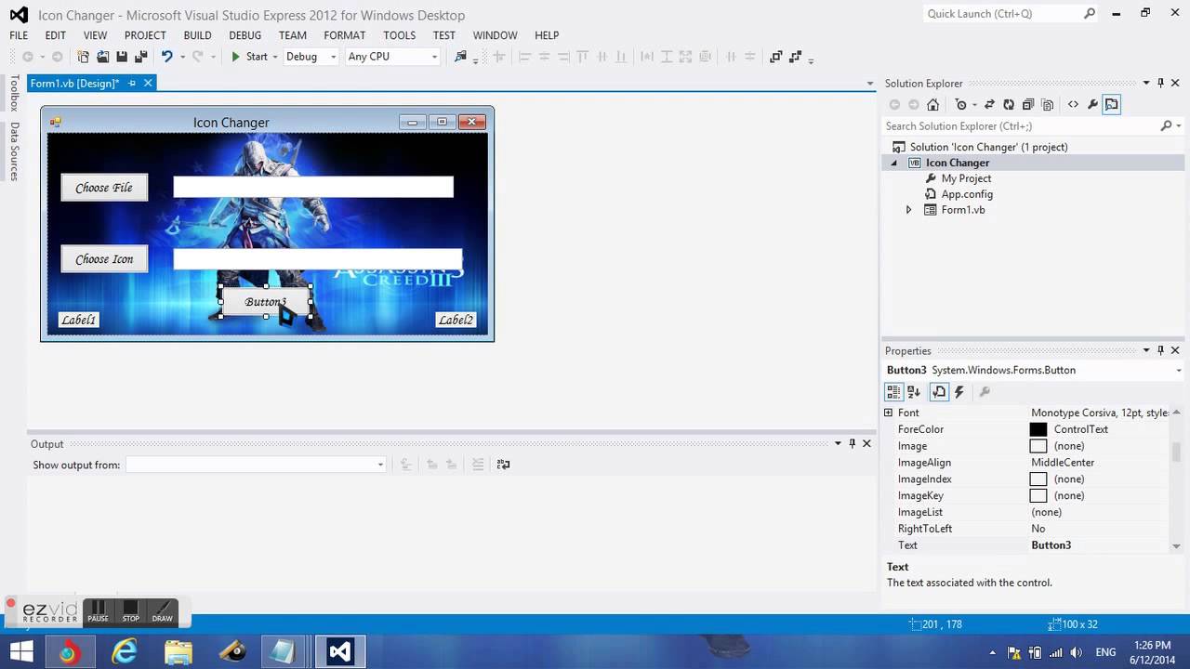Close the Form1.vb [Design] tab

(147, 84)
